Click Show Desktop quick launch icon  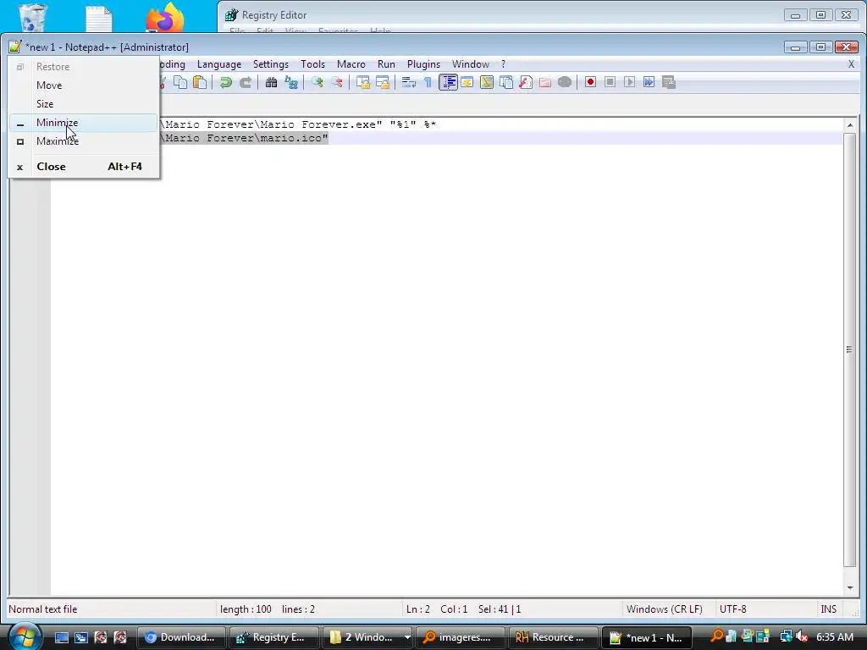(61, 637)
